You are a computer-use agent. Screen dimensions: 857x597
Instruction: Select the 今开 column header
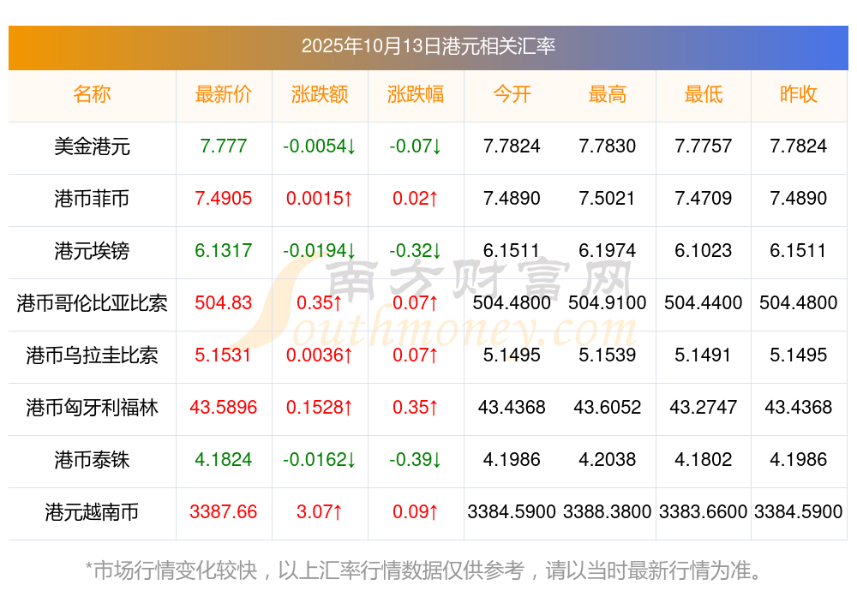[512, 94]
